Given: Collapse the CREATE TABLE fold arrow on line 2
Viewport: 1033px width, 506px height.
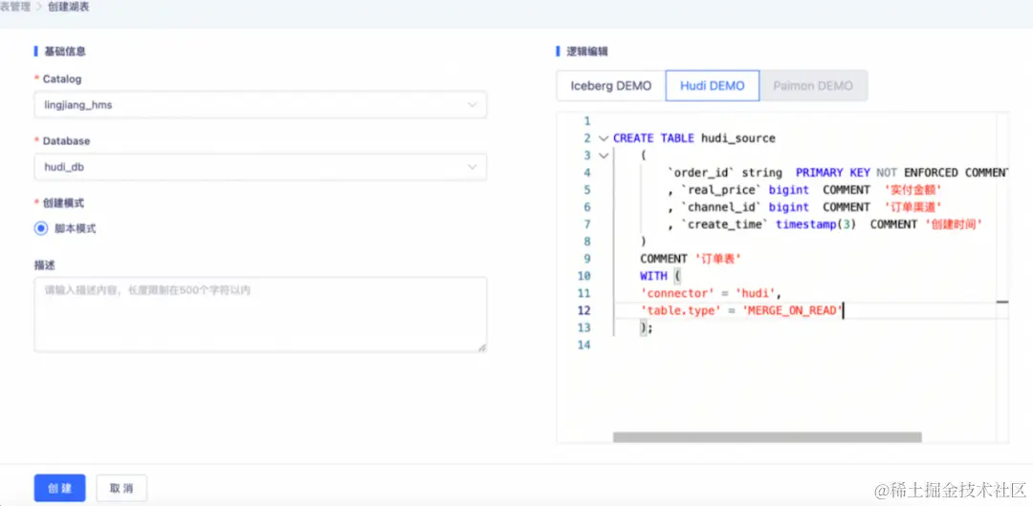Looking at the screenshot, I should [x=603, y=138].
